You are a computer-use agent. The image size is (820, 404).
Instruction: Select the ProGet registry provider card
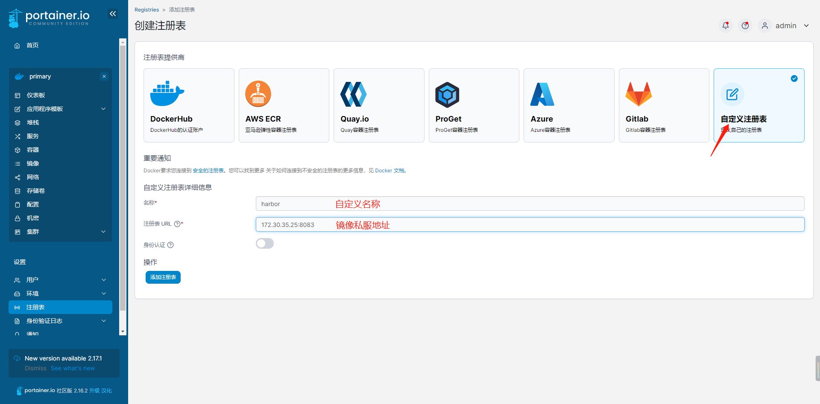pos(474,105)
